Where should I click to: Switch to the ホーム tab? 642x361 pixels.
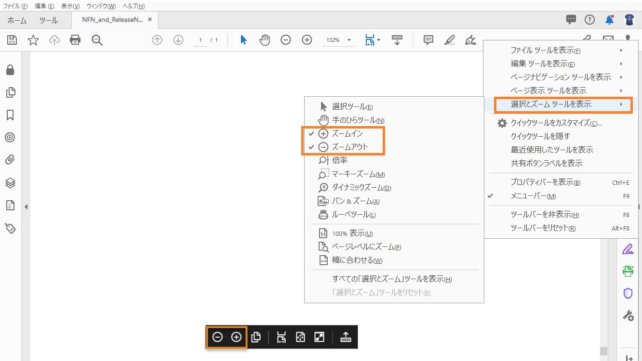[17, 20]
